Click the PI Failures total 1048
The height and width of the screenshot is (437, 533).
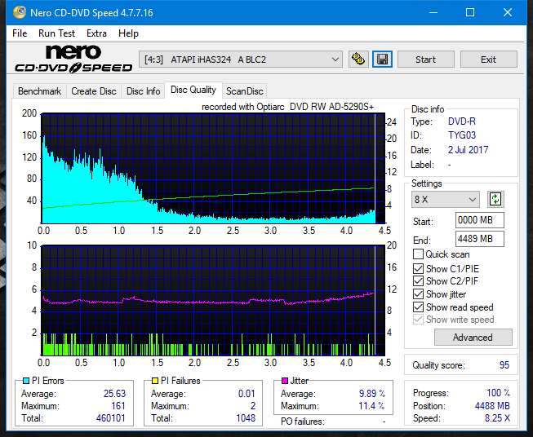click(x=246, y=418)
